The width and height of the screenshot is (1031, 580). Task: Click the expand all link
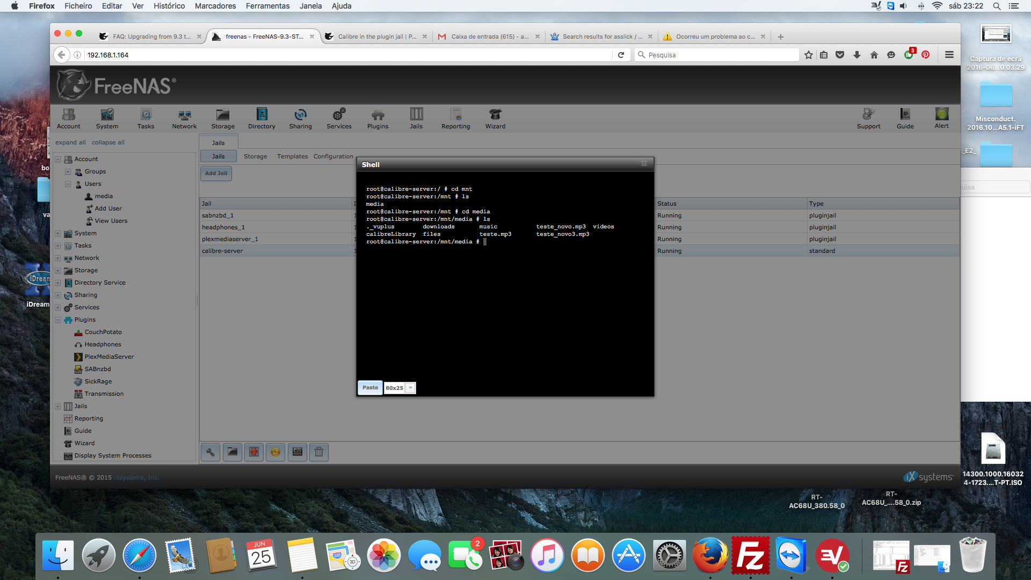click(70, 142)
